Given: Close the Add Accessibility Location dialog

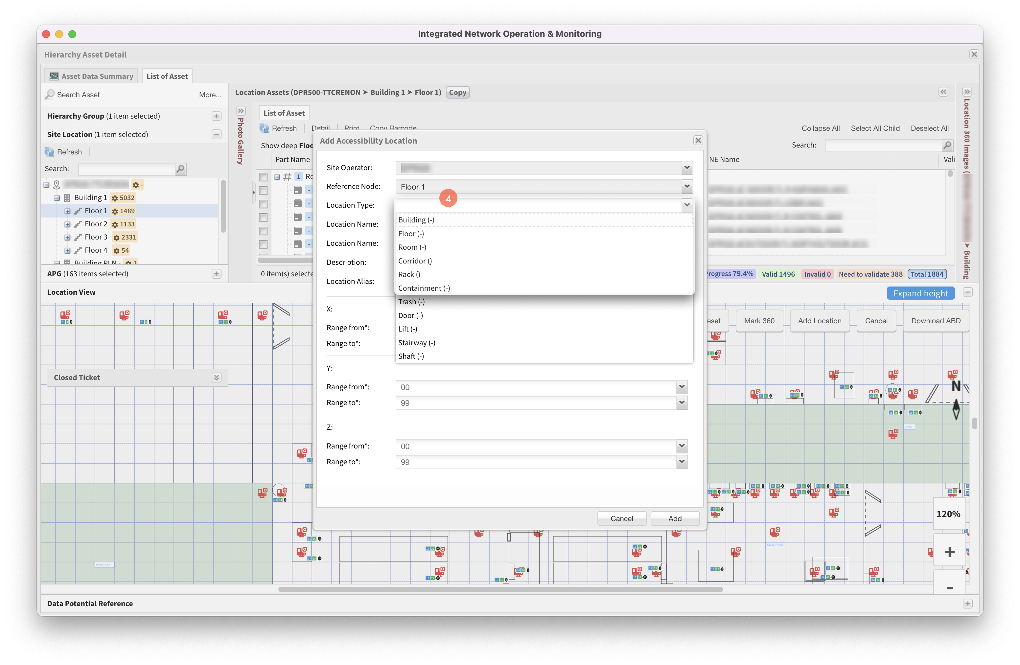Looking at the screenshot, I should pyautogui.click(x=698, y=141).
